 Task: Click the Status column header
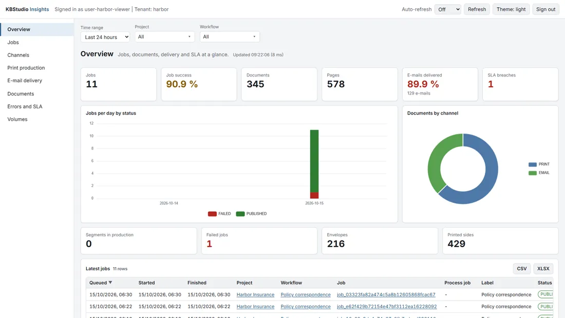pyautogui.click(x=544, y=283)
